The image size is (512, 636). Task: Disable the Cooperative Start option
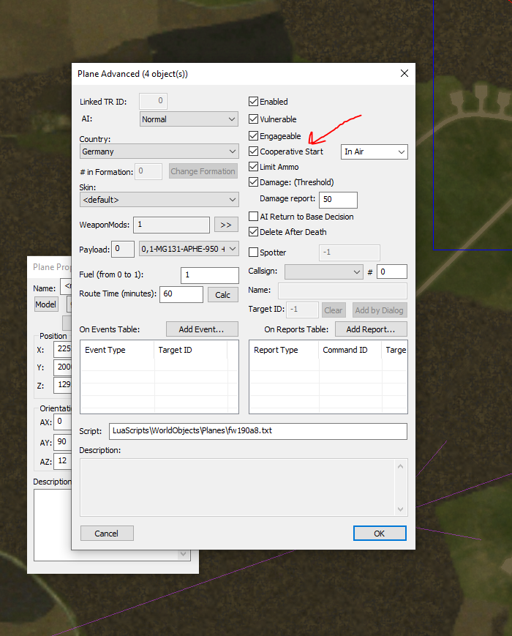click(x=253, y=151)
